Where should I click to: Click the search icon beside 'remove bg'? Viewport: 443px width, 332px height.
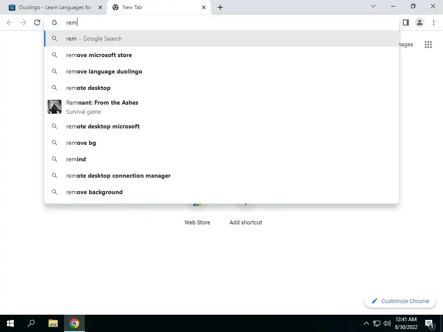coord(55,143)
